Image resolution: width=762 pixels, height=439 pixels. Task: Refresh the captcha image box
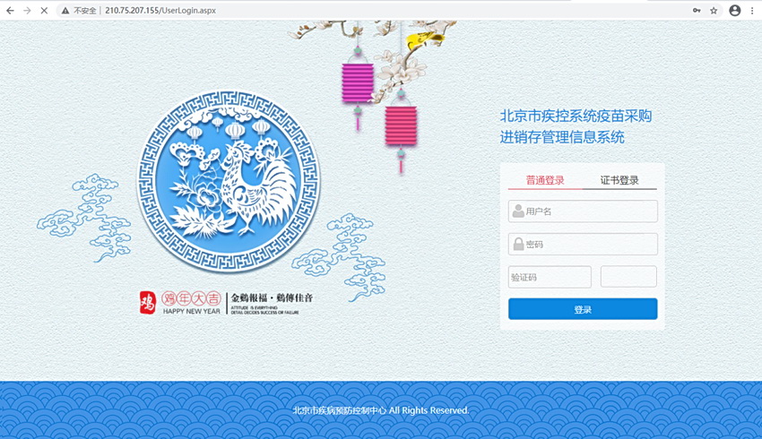coord(628,276)
